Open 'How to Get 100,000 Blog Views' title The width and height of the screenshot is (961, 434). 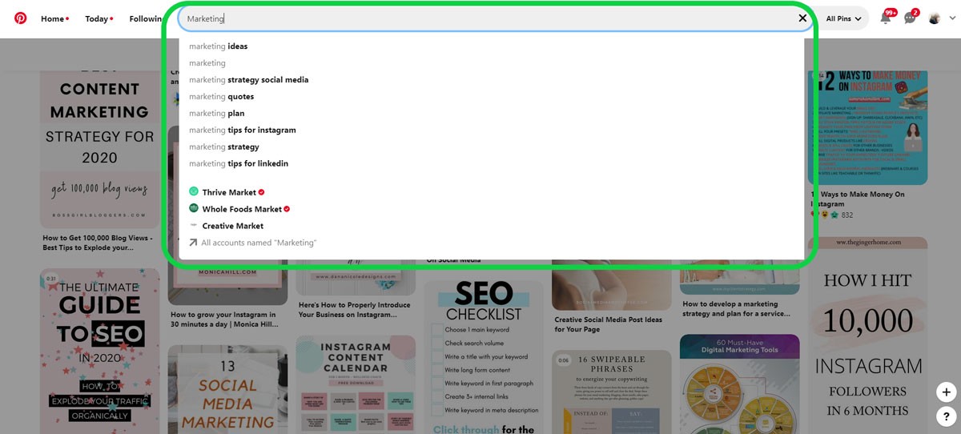coord(99,243)
